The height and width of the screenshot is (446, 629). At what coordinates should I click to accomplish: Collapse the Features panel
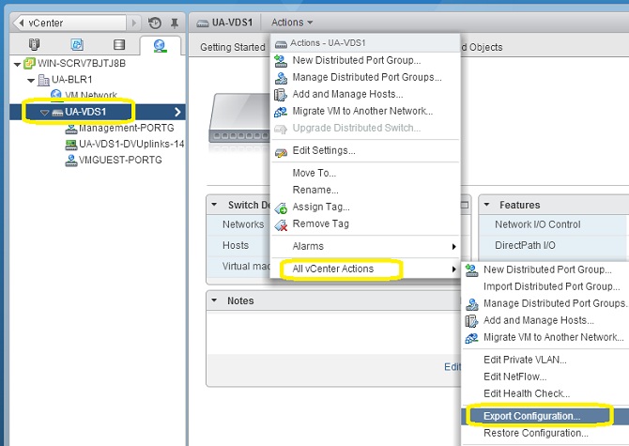486,205
